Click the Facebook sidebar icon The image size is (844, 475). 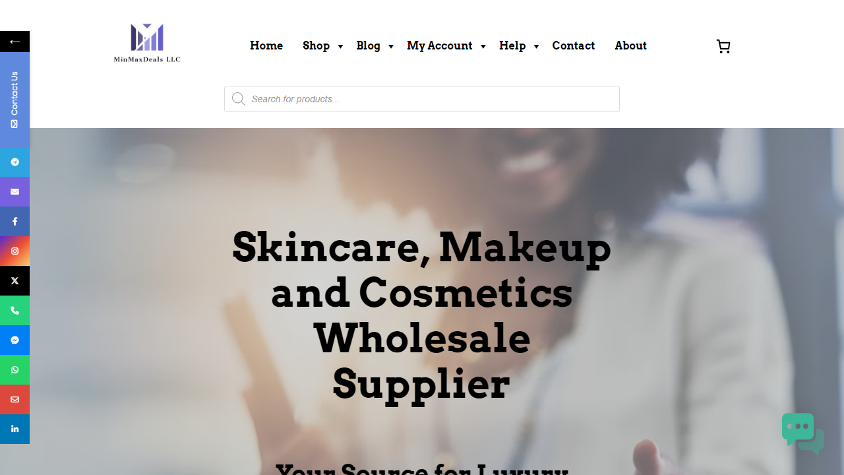click(15, 221)
